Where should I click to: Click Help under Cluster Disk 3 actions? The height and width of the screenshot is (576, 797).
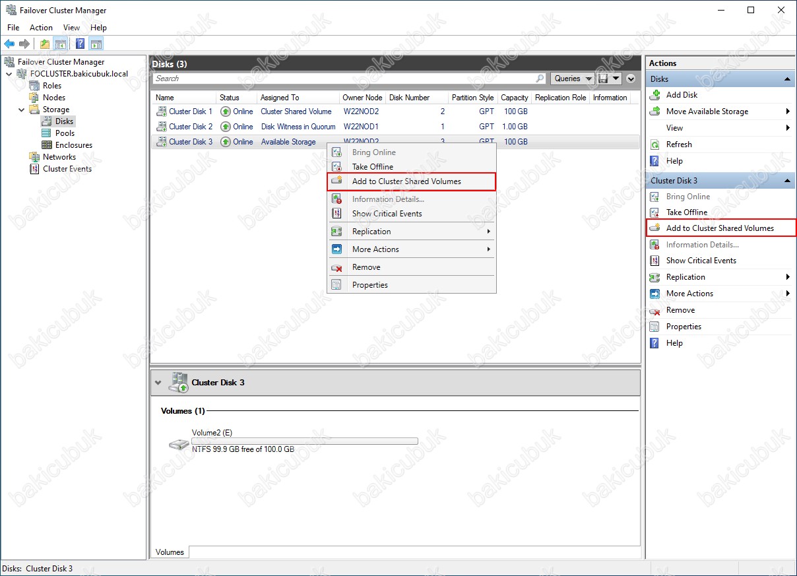[x=674, y=343]
